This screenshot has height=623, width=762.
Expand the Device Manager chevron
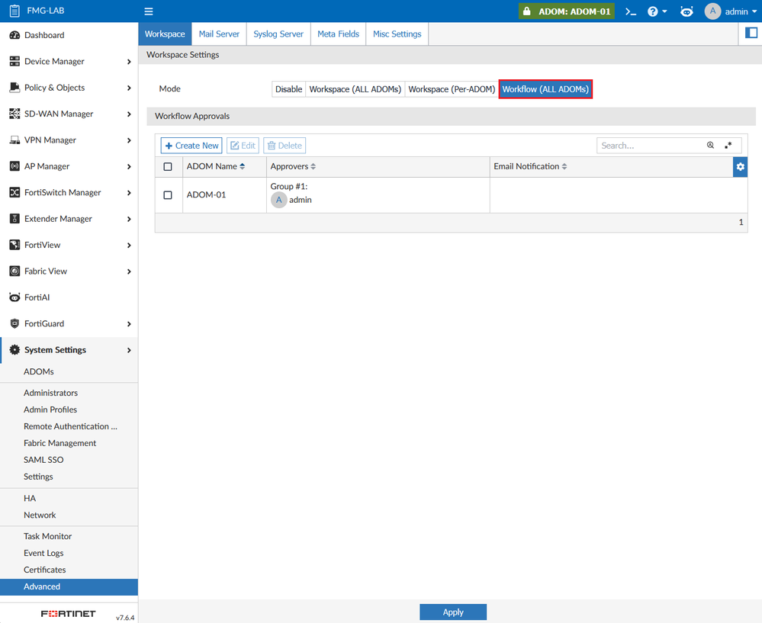click(x=129, y=62)
